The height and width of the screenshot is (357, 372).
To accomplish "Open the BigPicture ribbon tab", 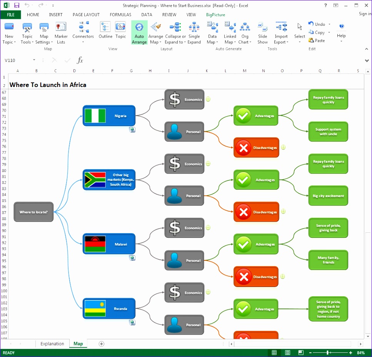I will tap(215, 15).
